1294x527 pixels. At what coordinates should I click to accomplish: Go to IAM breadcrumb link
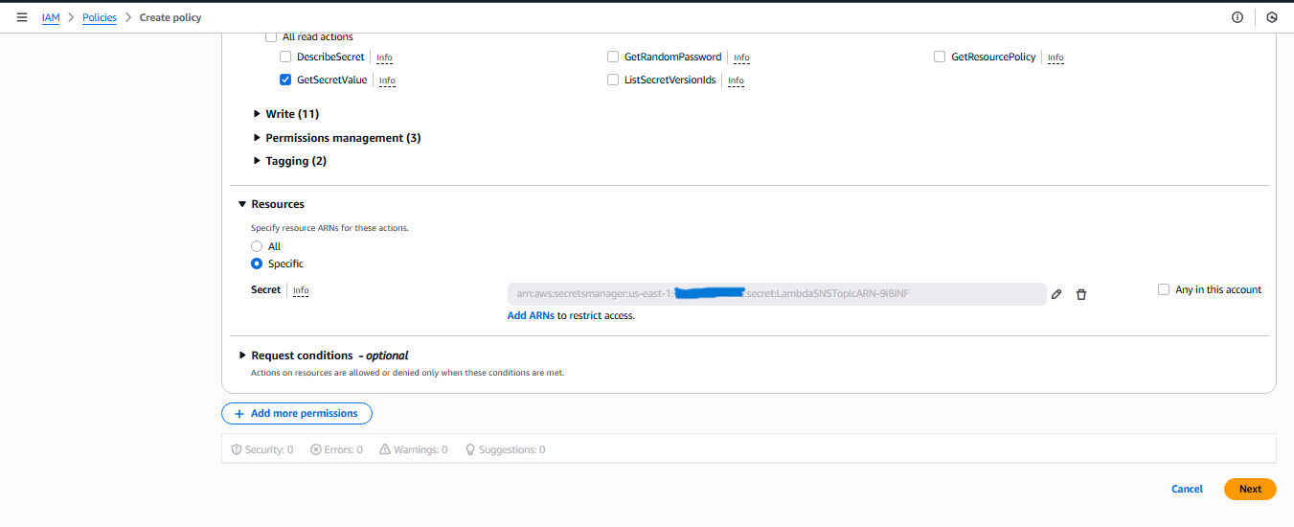tap(51, 17)
